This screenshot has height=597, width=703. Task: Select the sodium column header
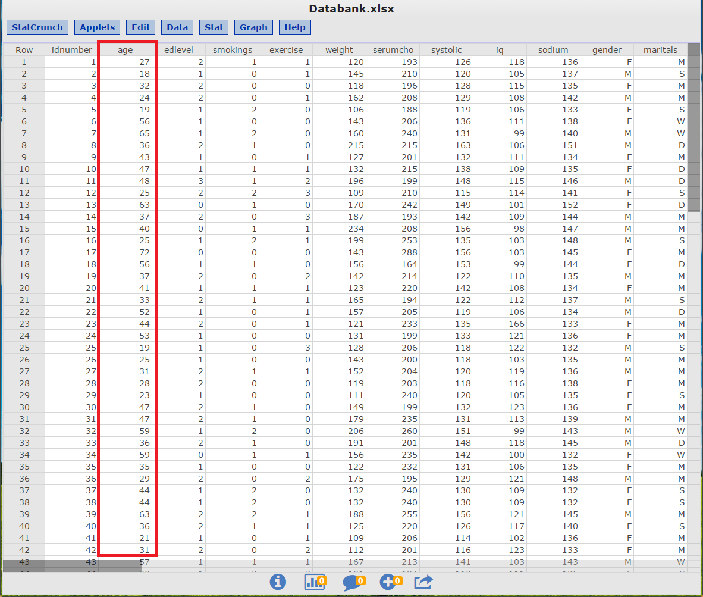(x=553, y=50)
